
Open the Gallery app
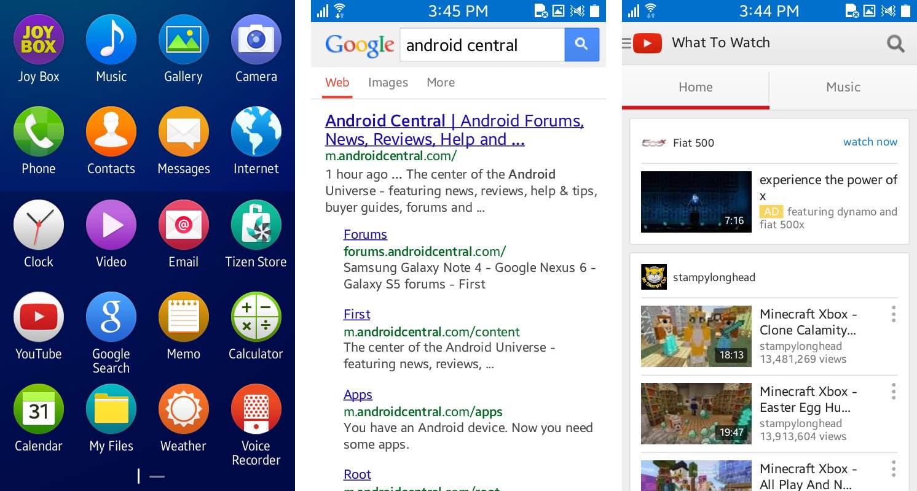point(184,40)
